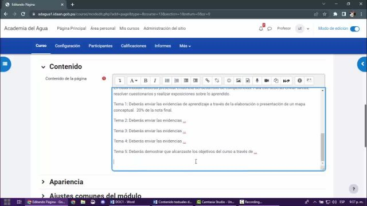This screenshot has width=367, height=206.
Task: Open the notifications bell
Action: coord(261,29)
